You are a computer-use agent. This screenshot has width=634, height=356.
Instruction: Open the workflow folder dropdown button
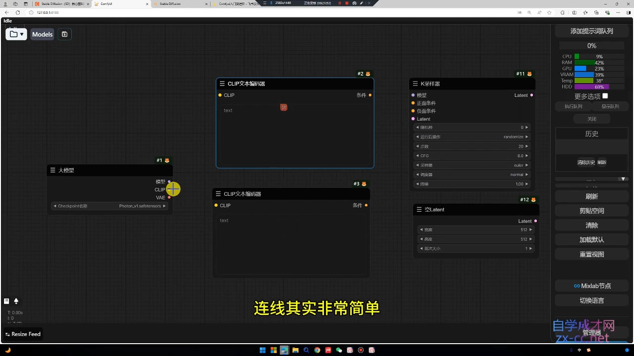point(16,34)
